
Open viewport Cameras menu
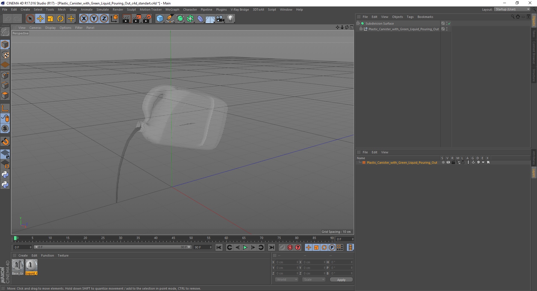(x=35, y=28)
